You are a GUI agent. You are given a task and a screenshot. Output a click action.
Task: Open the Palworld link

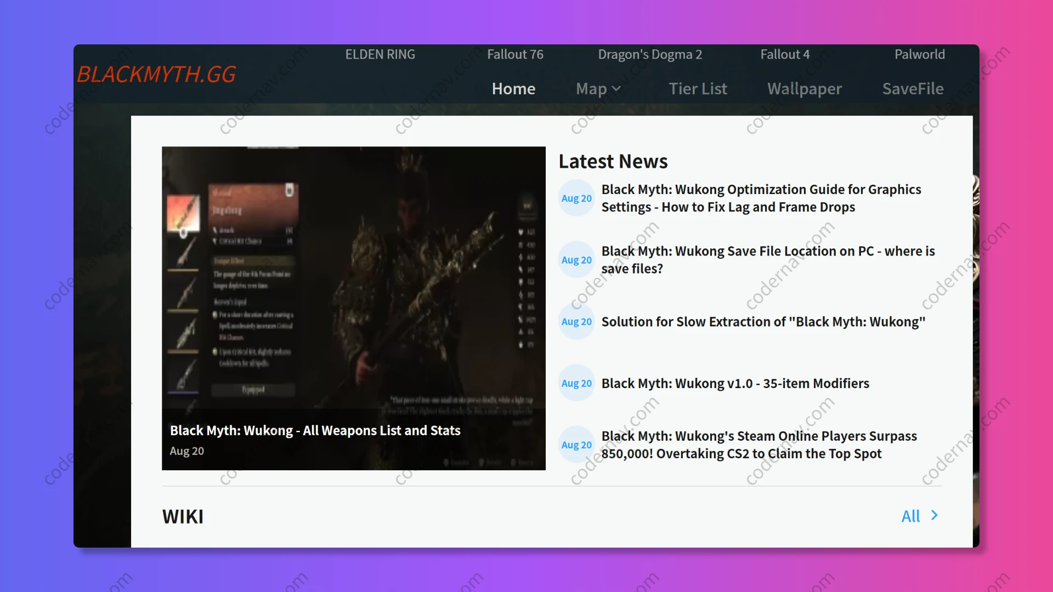(919, 54)
